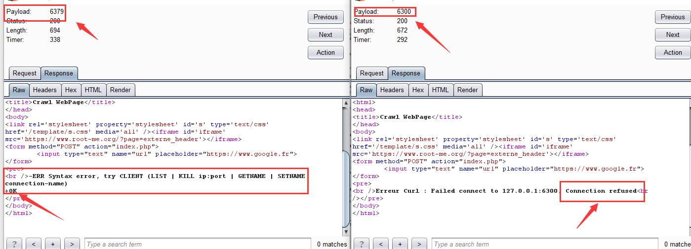Click '0 matches' label in left window
Image resolution: width=691 pixels, height=249 pixels.
332,244
